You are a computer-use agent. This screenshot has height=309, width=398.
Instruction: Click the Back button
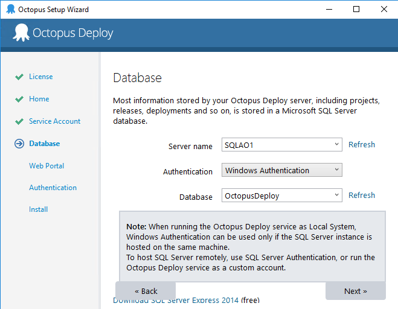[146, 291]
